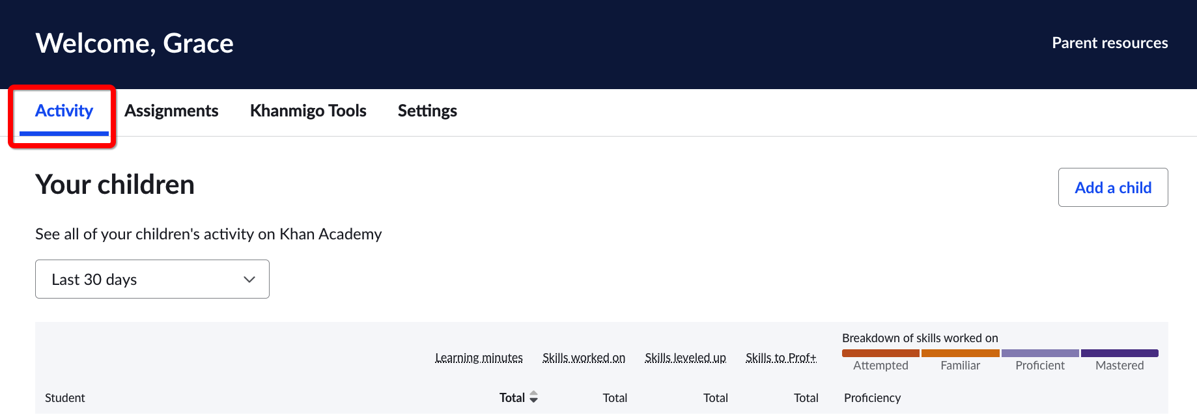Click the Learning minutes column label
This screenshot has height=415, width=1197.
(x=479, y=358)
